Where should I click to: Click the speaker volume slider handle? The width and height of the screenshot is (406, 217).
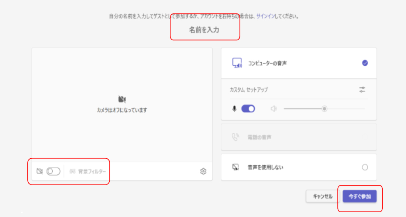pyautogui.click(x=324, y=109)
